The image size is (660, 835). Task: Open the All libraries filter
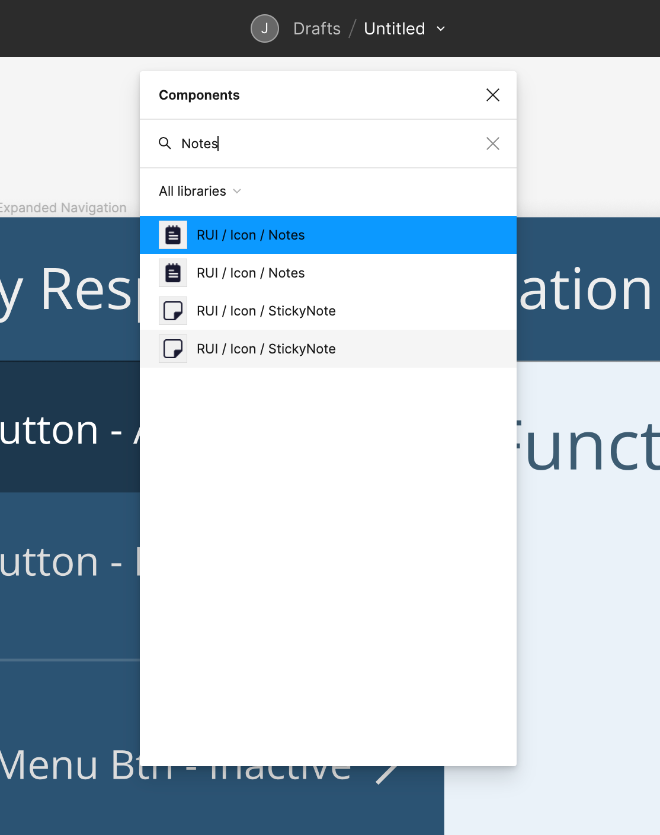point(193,191)
